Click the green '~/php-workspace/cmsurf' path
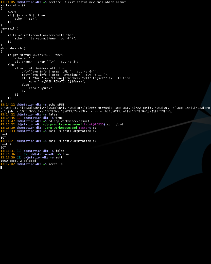Screen dimensions: 211x264 63,124
